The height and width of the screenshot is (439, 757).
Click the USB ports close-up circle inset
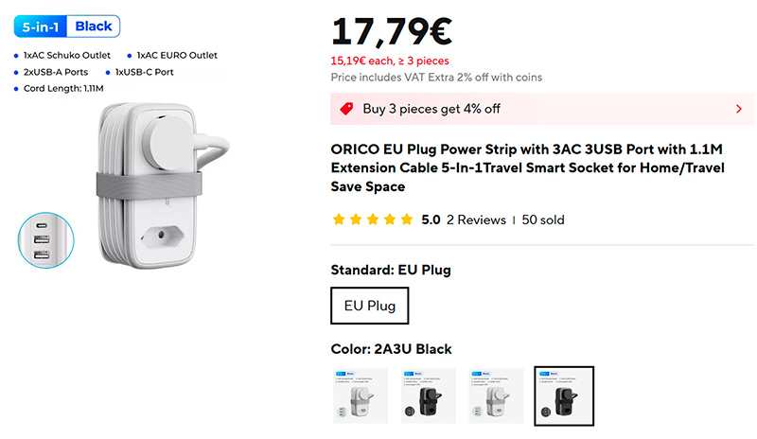[45, 240]
